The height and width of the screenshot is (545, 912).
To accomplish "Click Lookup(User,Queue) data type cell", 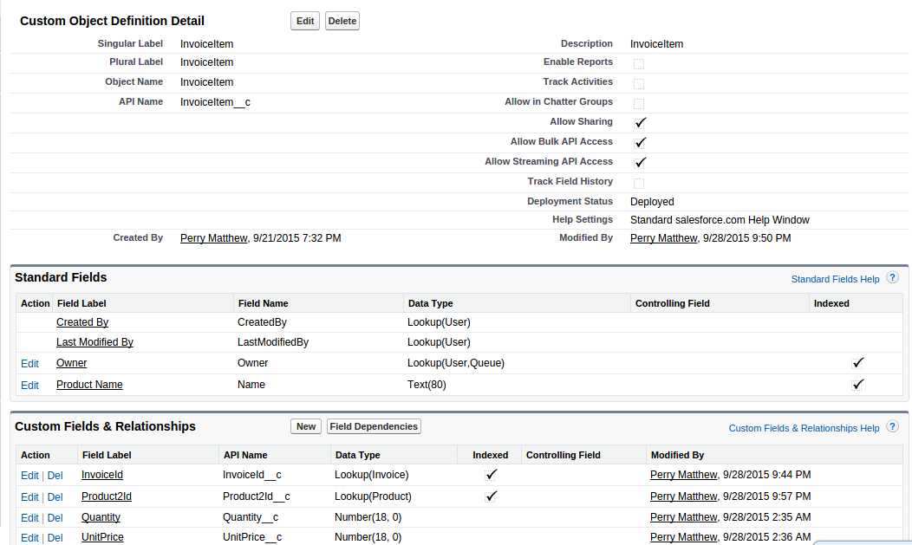I will click(x=456, y=363).
